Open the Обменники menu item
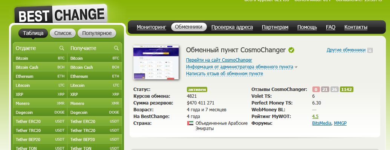390x150 pixels. (189, 27)
